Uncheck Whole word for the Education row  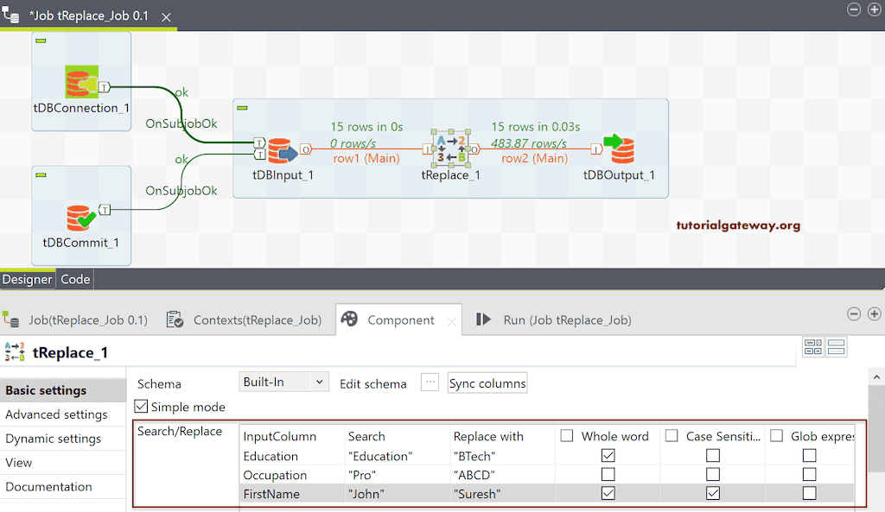(608, 455)
